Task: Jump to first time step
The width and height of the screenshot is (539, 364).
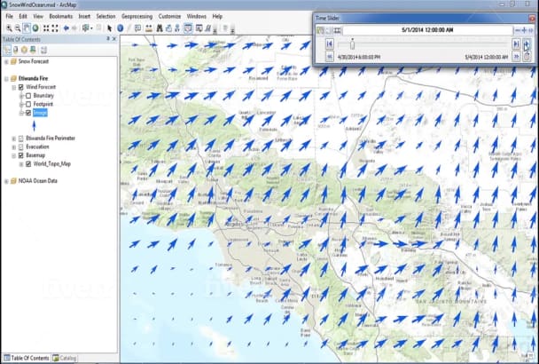Action: point(329,44)
